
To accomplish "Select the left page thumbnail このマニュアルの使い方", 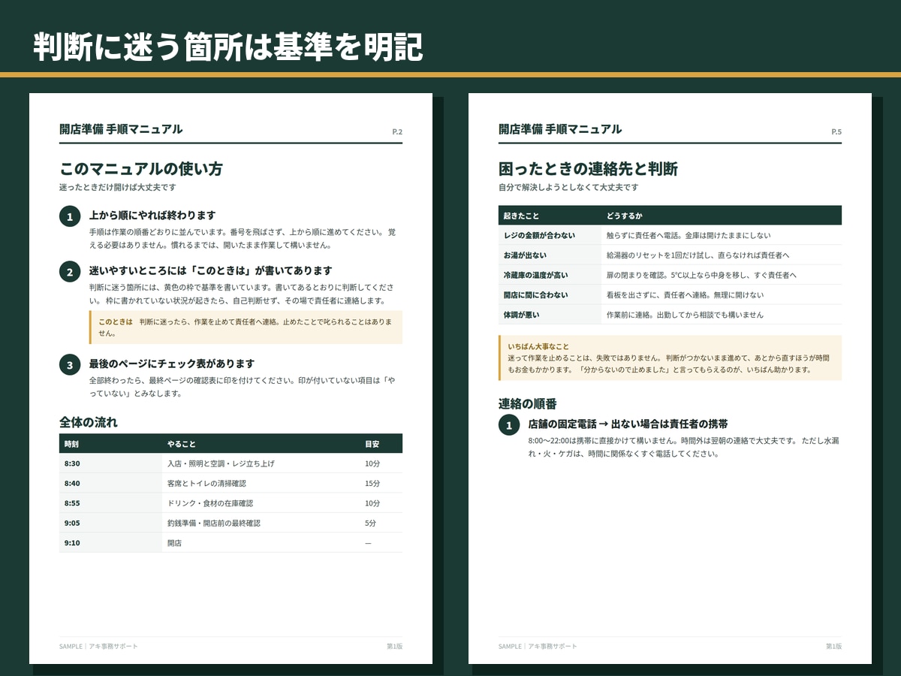I will click(x=231, y=379).
